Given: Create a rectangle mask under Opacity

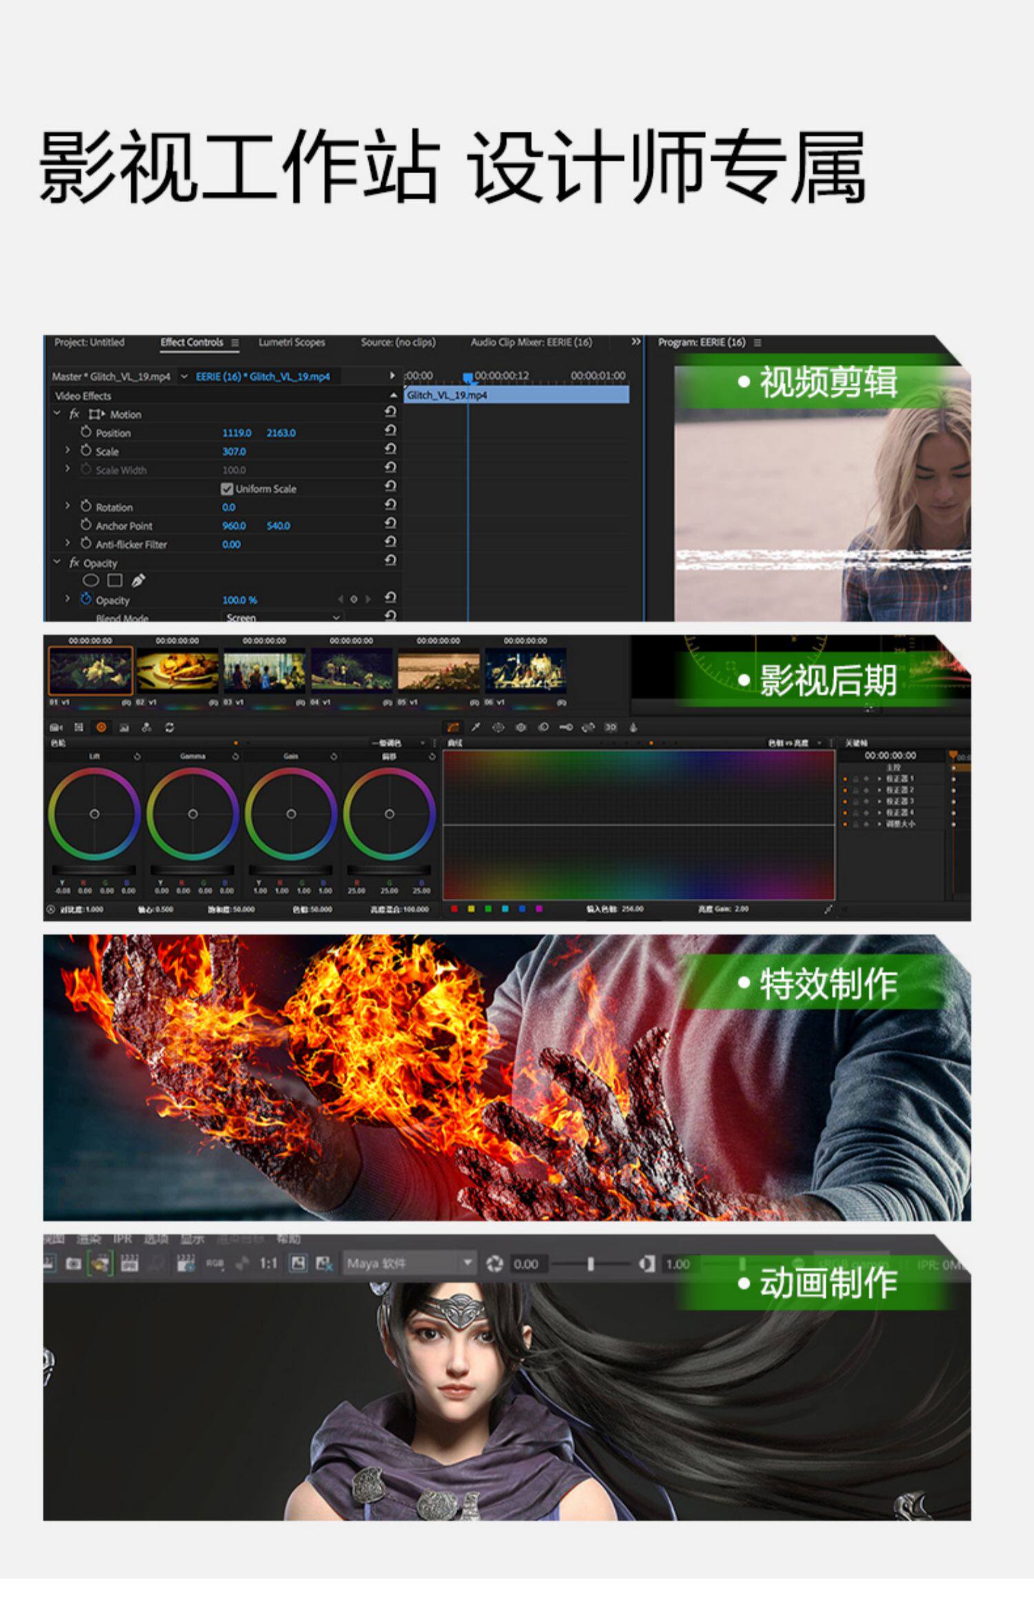Looking at the screenshot, I should 115,581.
